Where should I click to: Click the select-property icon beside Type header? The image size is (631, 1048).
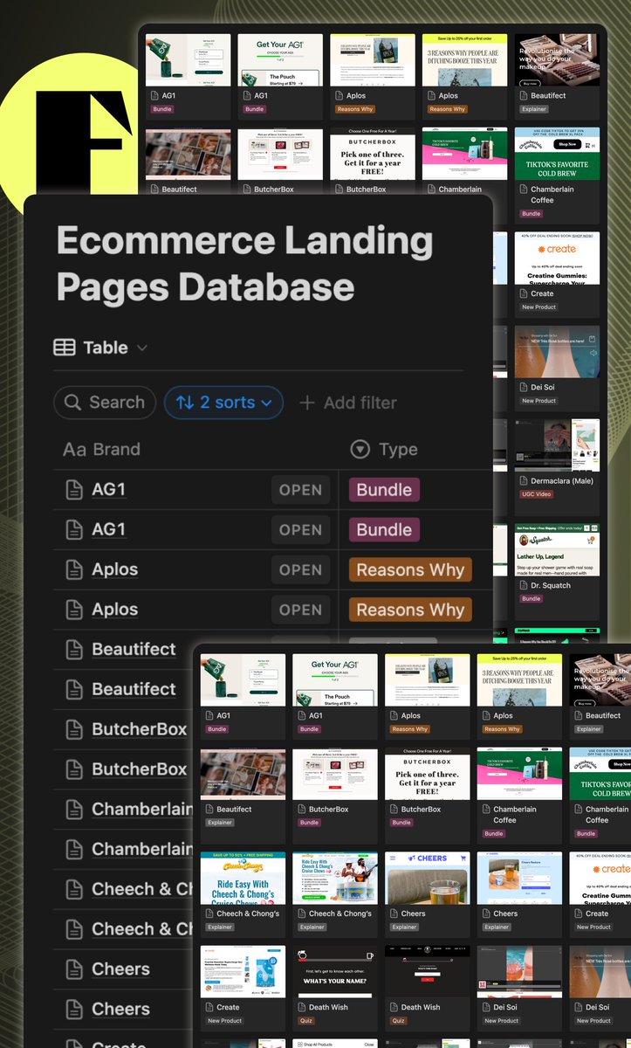point(360,450)
